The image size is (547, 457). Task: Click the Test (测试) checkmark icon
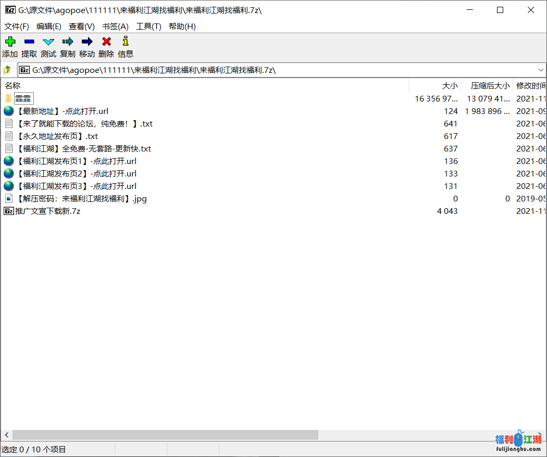(x=48, y=42)
